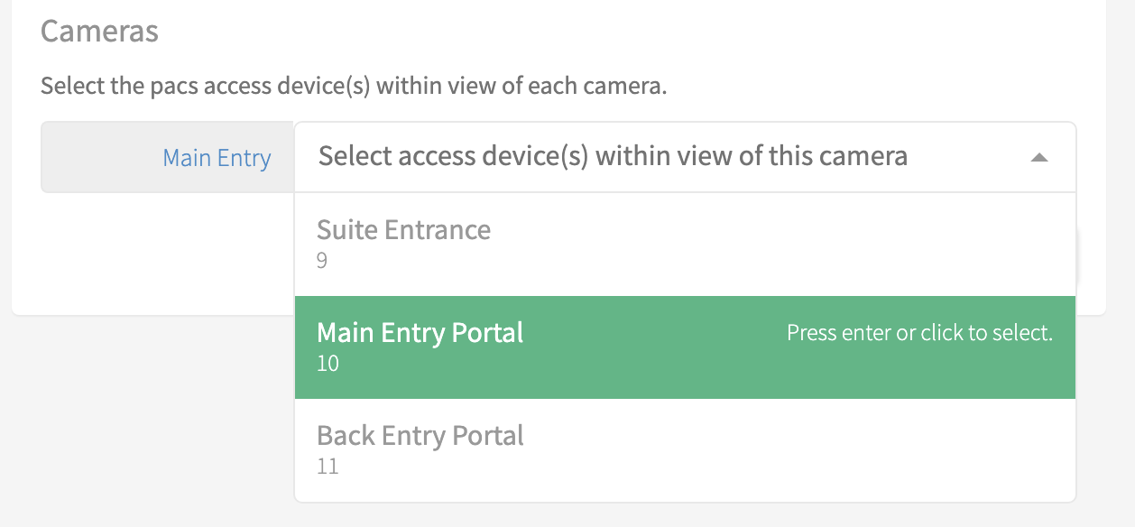Click the gray Main Entry label cell
This screenshot has width=1135, height=527.
(x=99, y=158)
